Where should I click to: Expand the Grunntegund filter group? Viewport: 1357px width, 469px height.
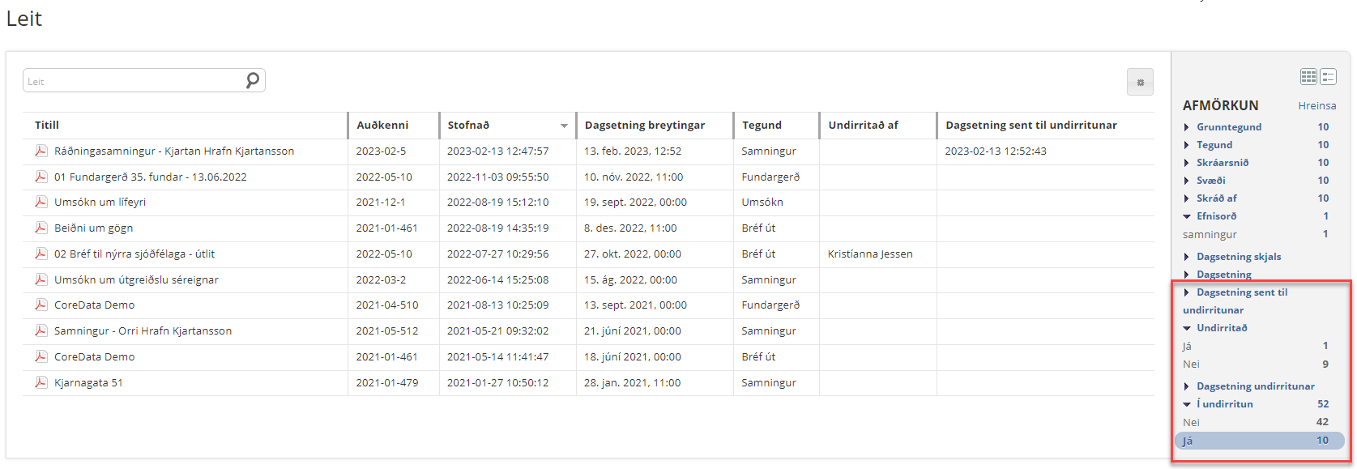pyautogui.click(x=1228, y=127)
